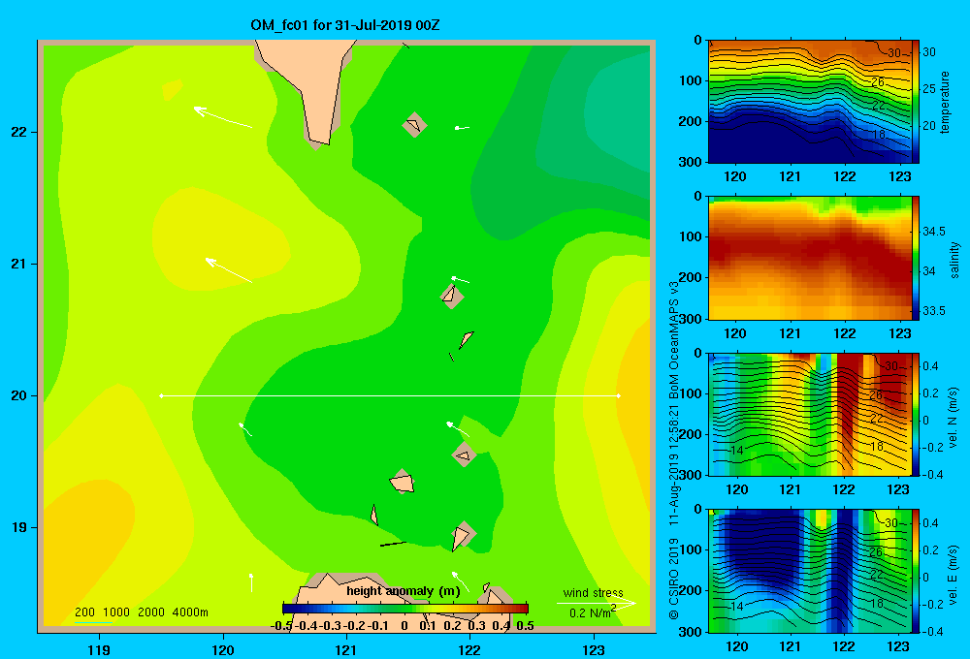Click the vel. N color scale bar
The width and height of the screenshot is (970, 659).
point(916,414)
